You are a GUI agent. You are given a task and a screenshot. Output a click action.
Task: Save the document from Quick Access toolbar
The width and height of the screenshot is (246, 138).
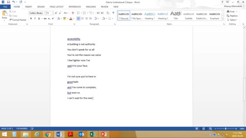[8, 2]
